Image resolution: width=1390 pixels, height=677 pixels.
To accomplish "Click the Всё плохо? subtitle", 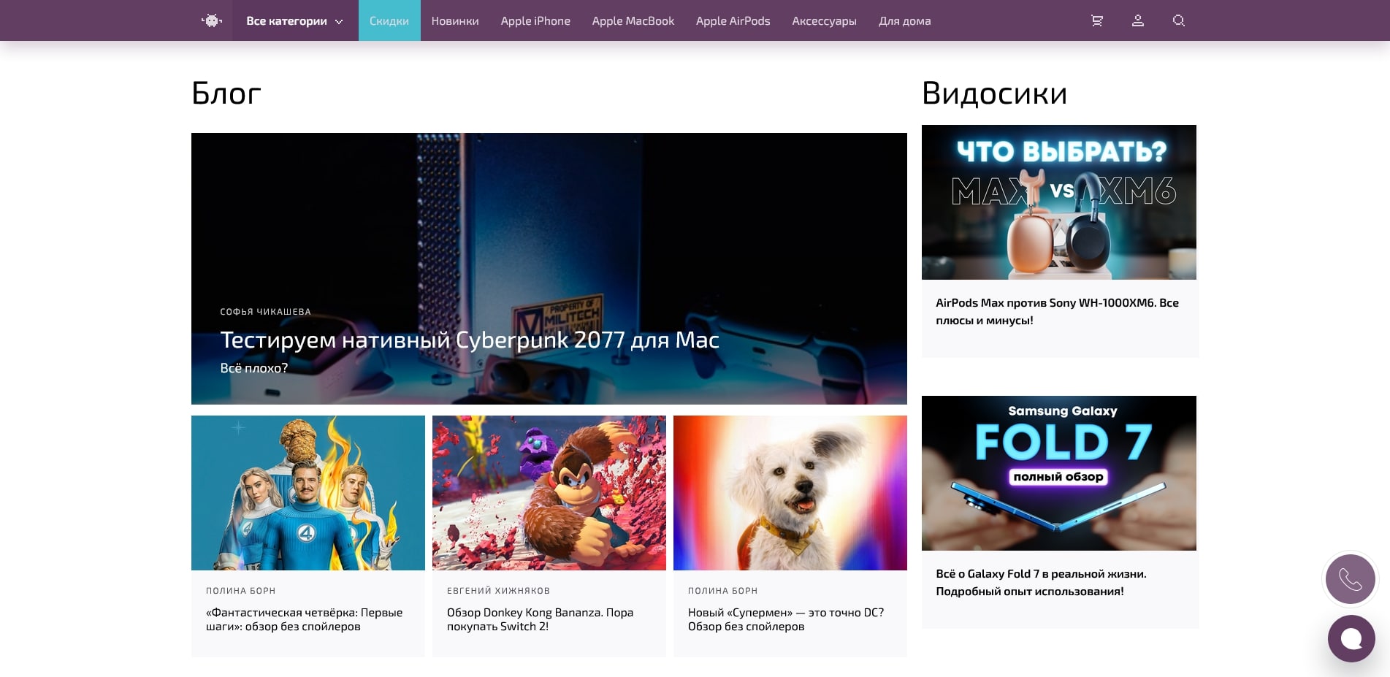I will pyautogui.click(x=254, y=368).
